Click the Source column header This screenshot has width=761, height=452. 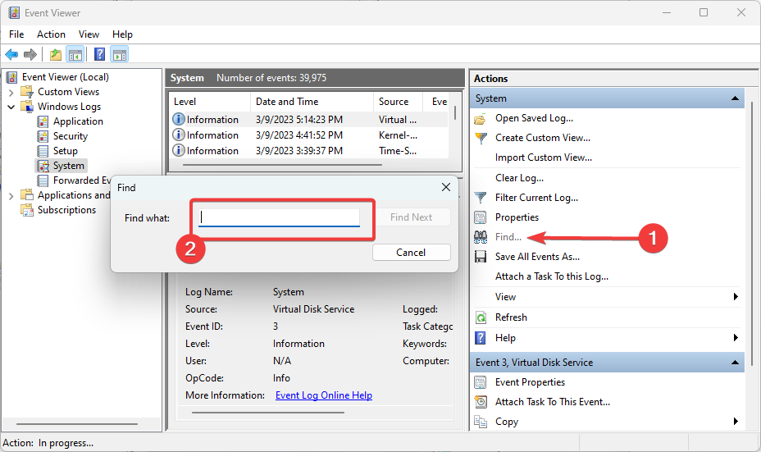(x=398, y=102)
